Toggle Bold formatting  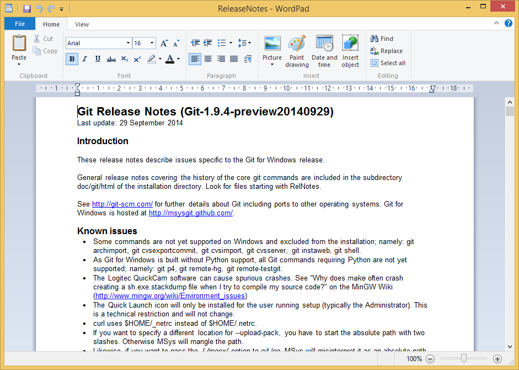(72, 59)
